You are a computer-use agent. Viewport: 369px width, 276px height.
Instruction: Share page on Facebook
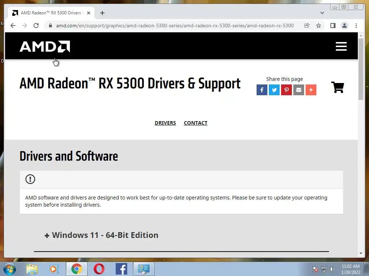pyautogui.click(x=262, y=90)
